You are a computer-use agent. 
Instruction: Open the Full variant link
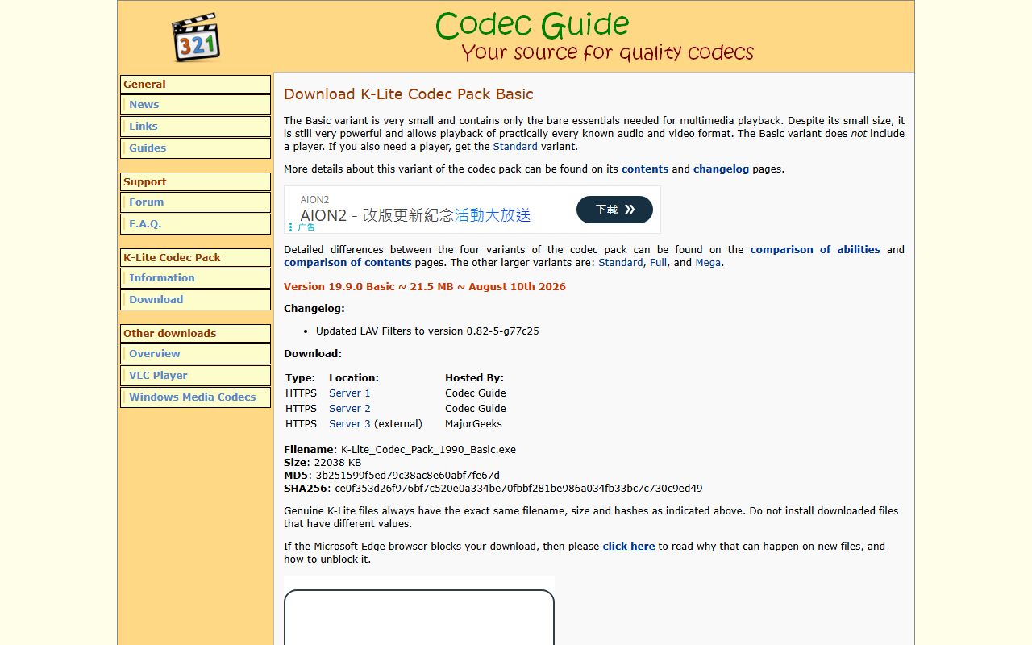658,263
